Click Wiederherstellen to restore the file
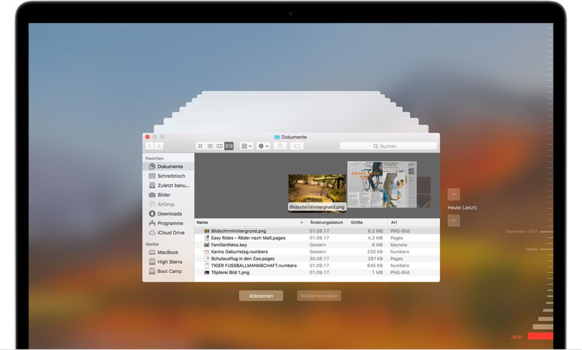The image size is (582, 350). tap(318, 296)
